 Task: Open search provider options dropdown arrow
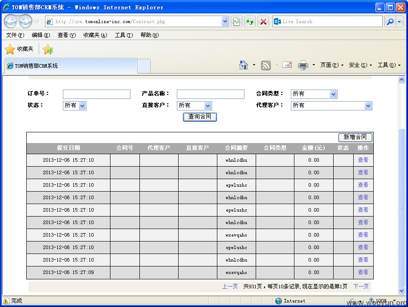(400, 22)
